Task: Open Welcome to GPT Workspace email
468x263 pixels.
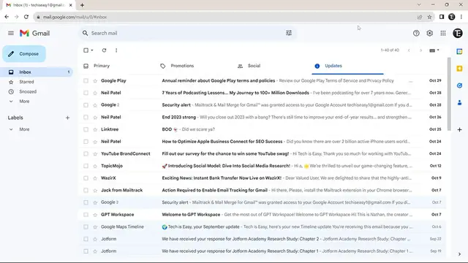Action: click(x=263, y=215)
